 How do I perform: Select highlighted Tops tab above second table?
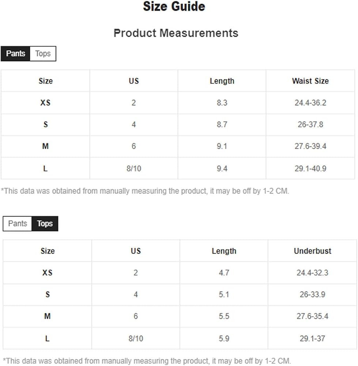tap(45, 224)
